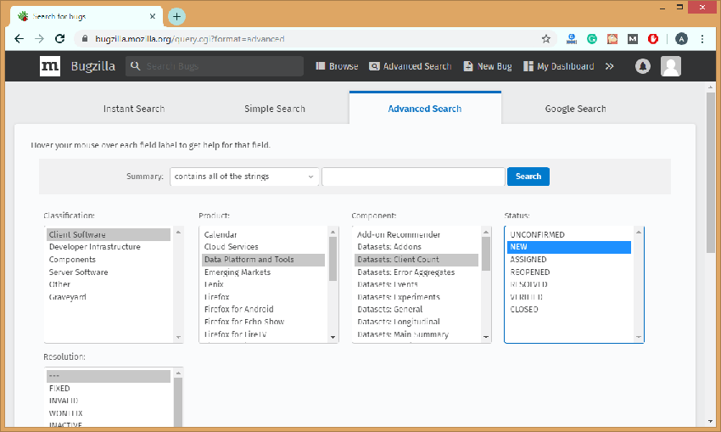Minimize the browser window

coord(662,8)
